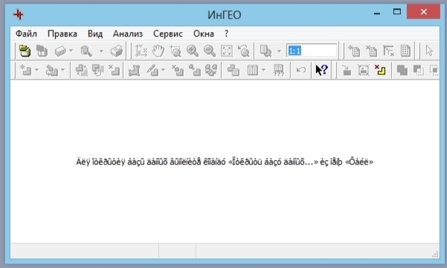Open the Окна menu

[204, 33]
